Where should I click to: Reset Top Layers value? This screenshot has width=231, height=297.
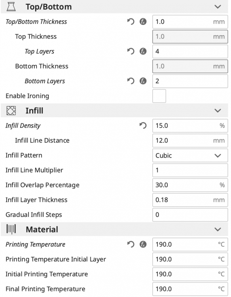(x=131, y=51)
